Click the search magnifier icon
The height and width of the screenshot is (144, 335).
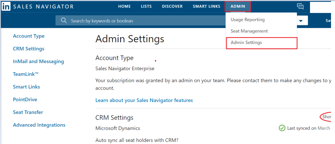pos(64,20)
